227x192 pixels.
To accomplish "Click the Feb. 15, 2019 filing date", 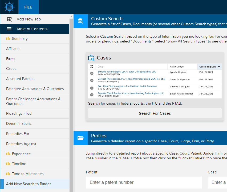I will click(206, 72).
